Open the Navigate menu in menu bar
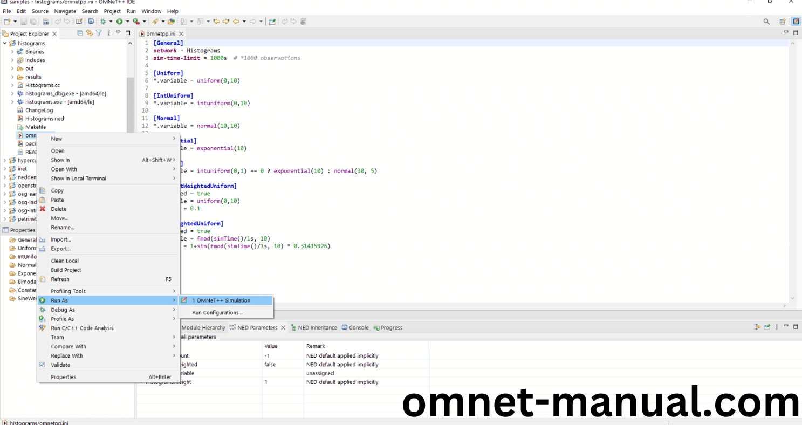802x425 pixels. click(65, 11)
